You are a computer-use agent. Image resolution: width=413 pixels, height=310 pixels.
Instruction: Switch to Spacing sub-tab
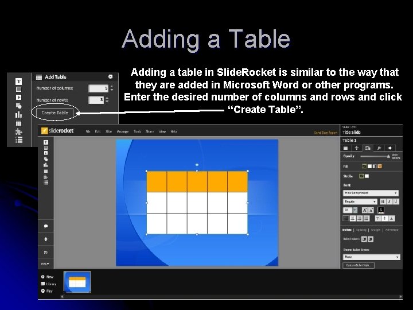(x=361, y=230)
